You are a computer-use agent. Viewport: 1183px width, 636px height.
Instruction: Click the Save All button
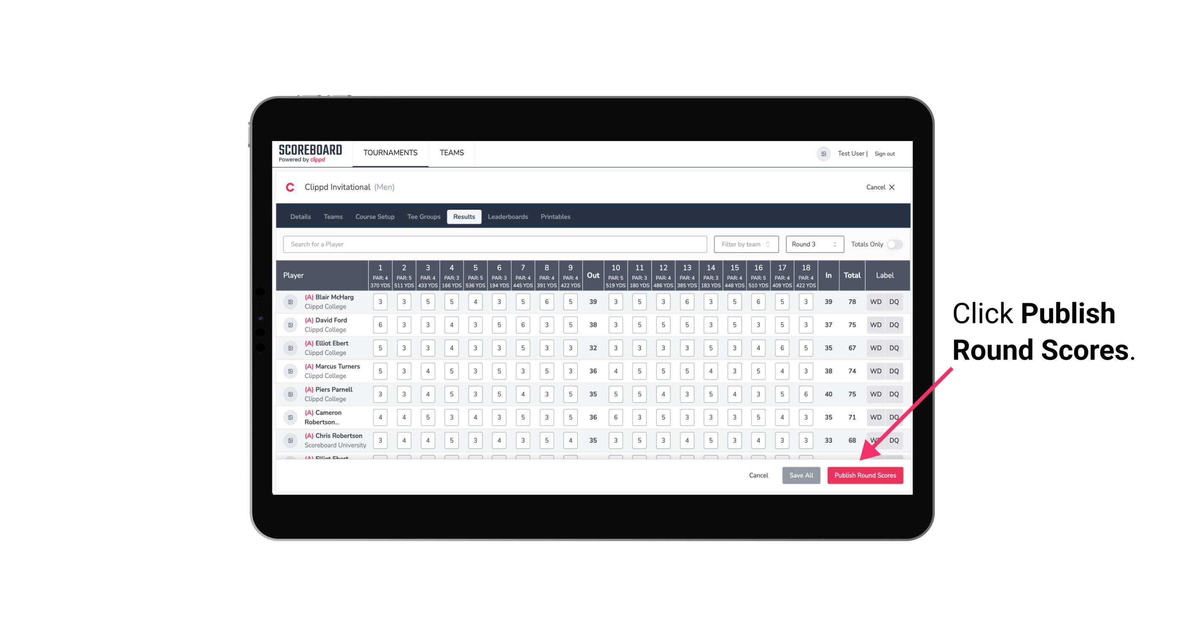pos(801,476)
